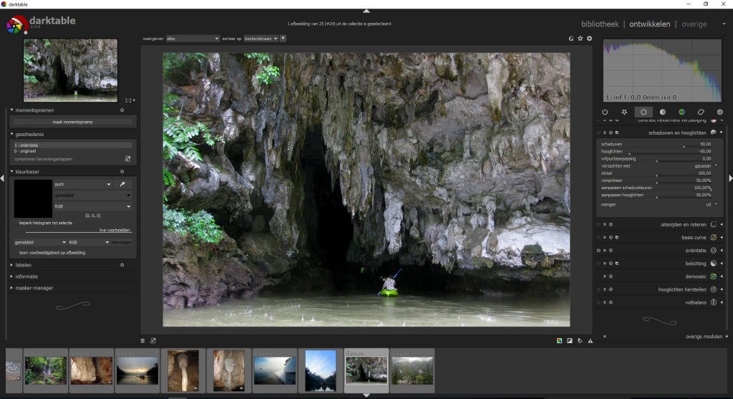Toggle gamut check flag icon
Screen dimensions: 733x399
point(580,341)
